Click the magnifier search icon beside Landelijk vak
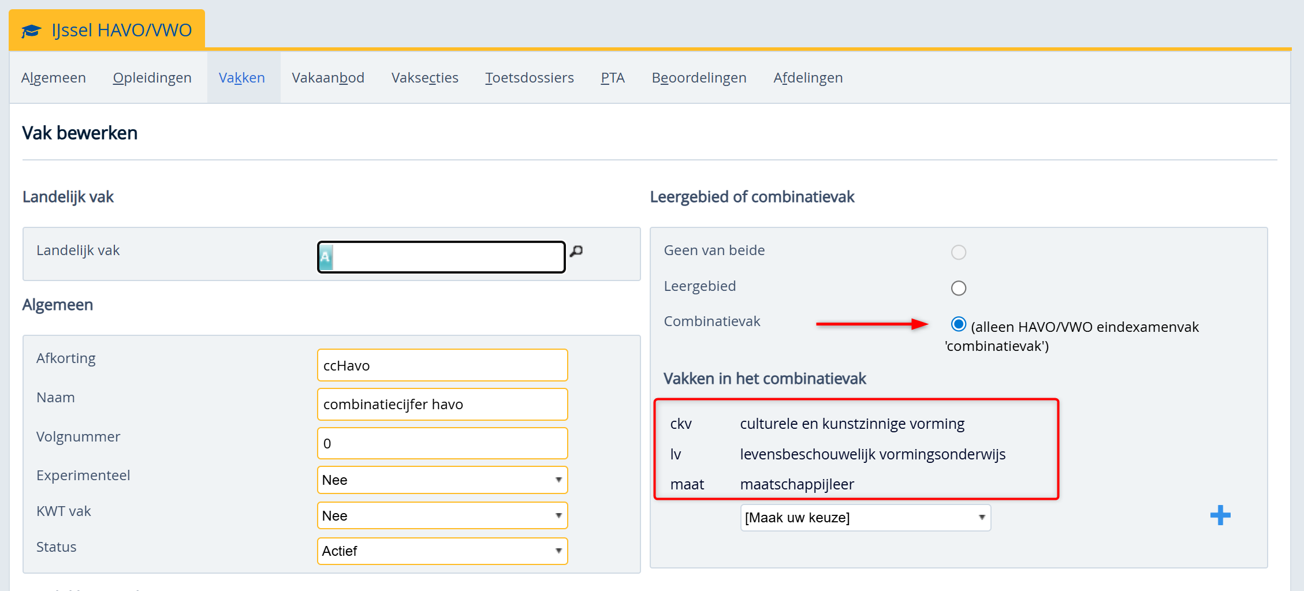The image size is (1304, 591). [x=576, y=251]
